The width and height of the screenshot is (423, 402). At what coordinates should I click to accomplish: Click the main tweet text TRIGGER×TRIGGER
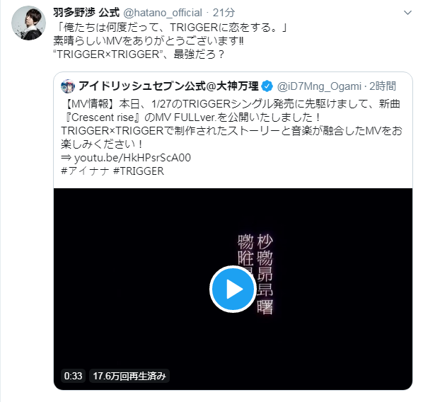(x=108, y=54)
